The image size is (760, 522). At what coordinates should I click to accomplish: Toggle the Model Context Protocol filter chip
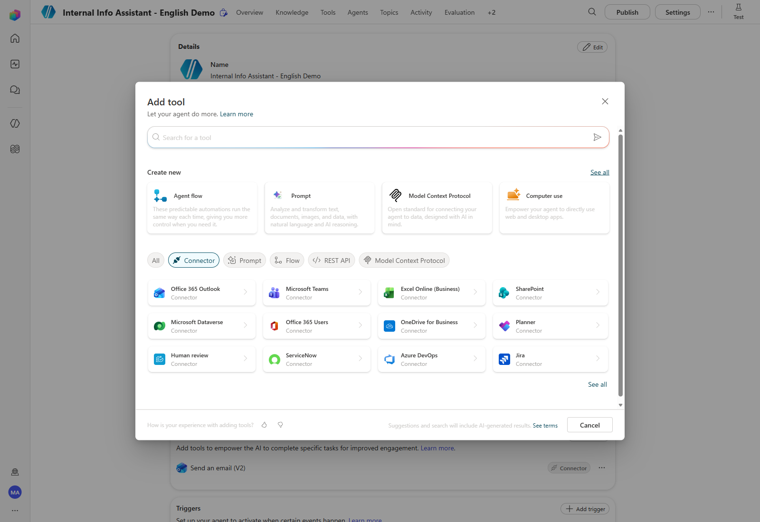pos(404,260)
